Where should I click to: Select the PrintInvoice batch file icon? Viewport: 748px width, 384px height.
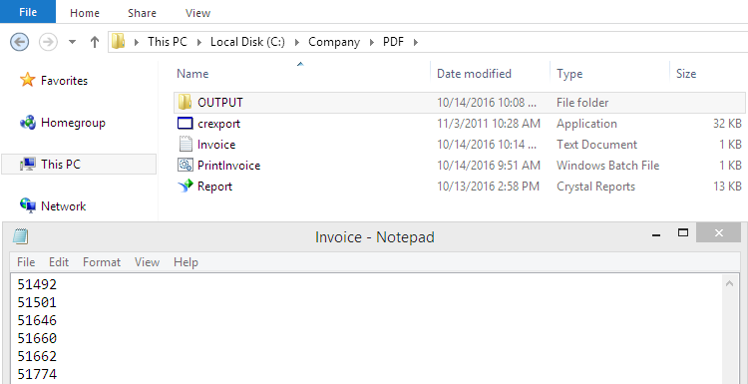pos(185,165)
